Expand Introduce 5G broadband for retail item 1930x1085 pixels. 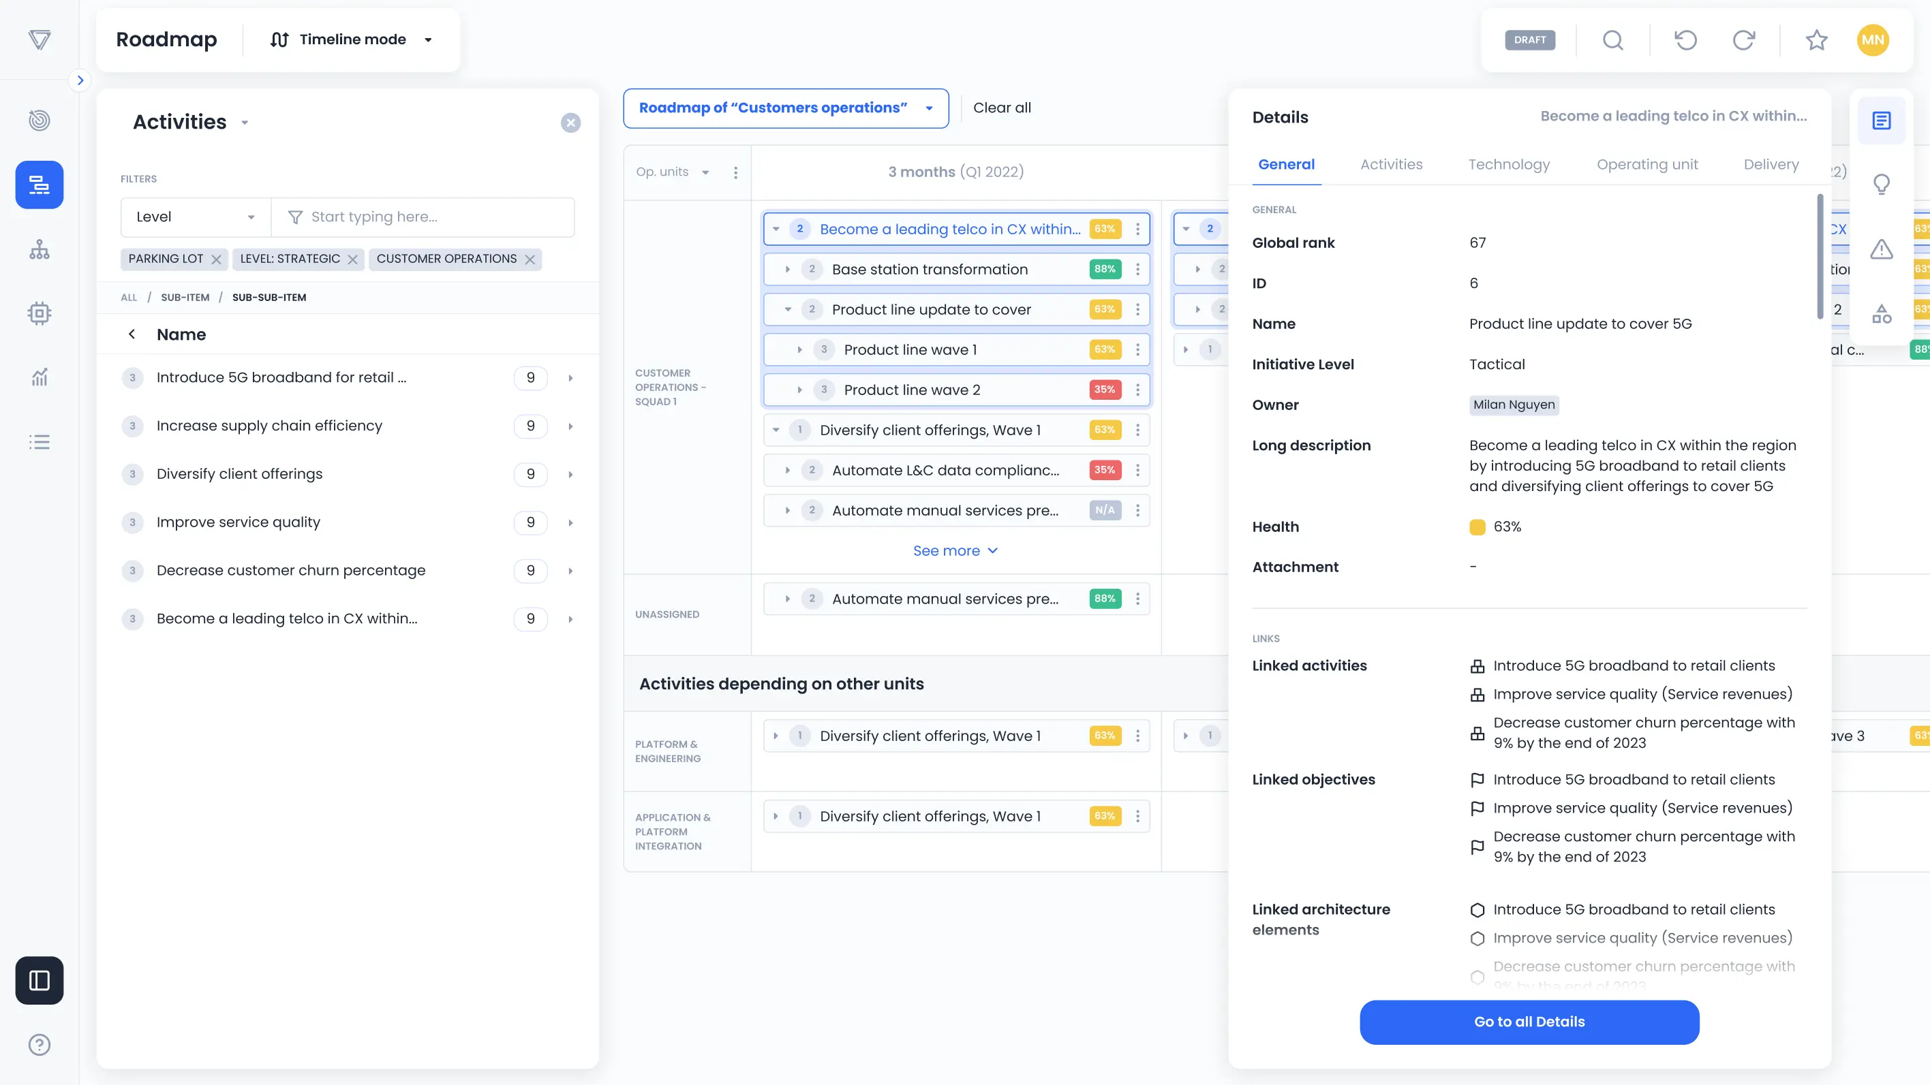pyautogui.click(x=570, y=378)
